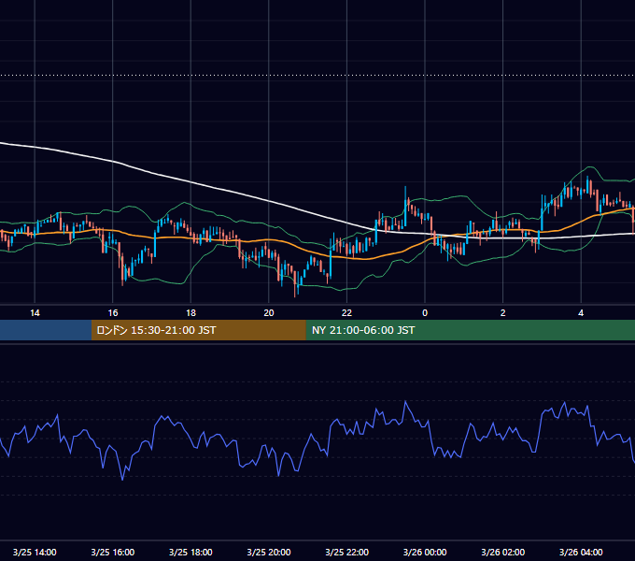This screenshot has width=635, height=561.
Task: Click the NY 21:00-06:00 JST session bar
Action: 470,330
